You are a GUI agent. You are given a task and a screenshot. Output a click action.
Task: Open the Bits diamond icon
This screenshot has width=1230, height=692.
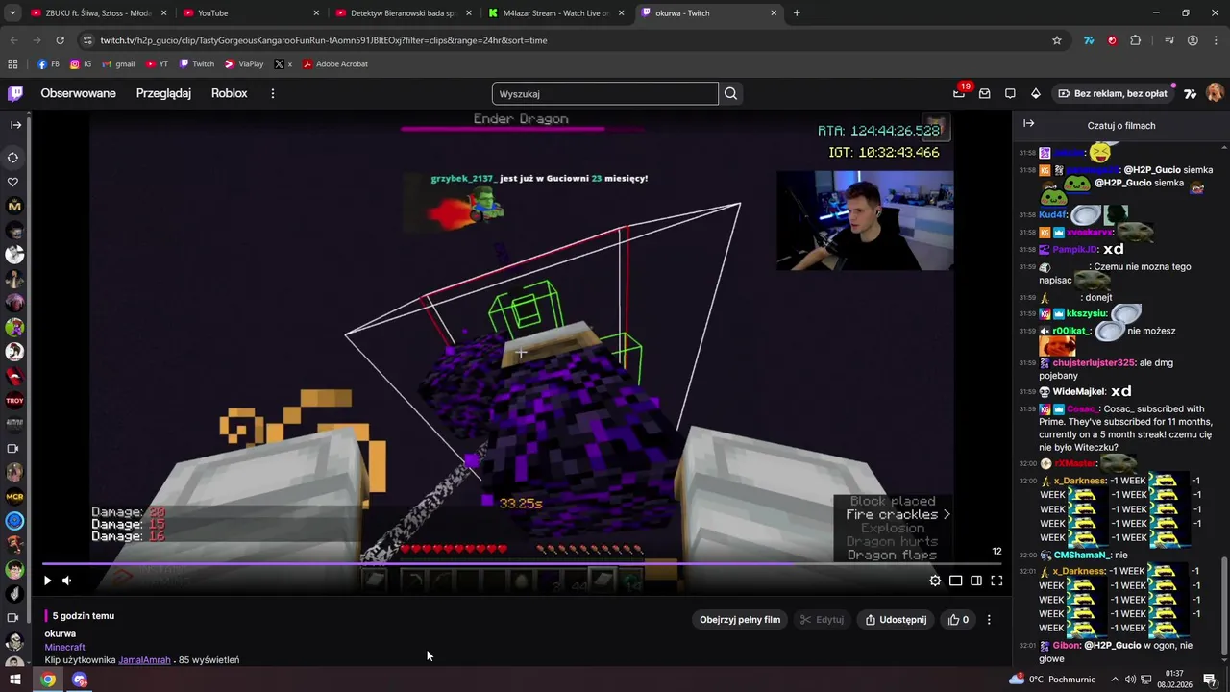coord(1035,93)
